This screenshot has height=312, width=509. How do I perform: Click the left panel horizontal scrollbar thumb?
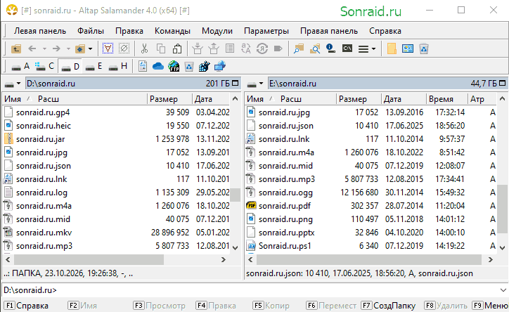89,259
